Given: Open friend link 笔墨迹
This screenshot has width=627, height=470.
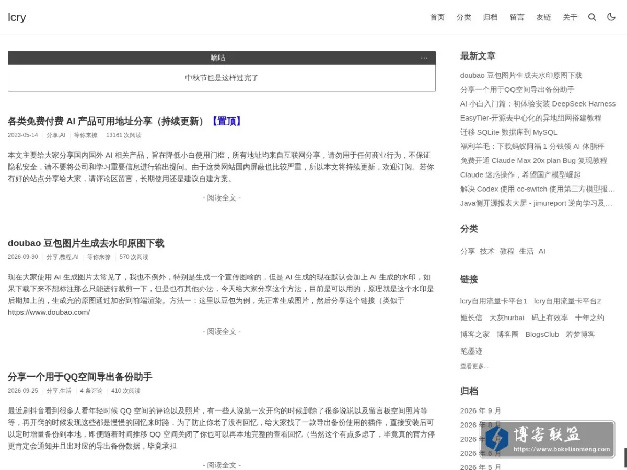Looking at the screenshot, I should tap(471, 351).
